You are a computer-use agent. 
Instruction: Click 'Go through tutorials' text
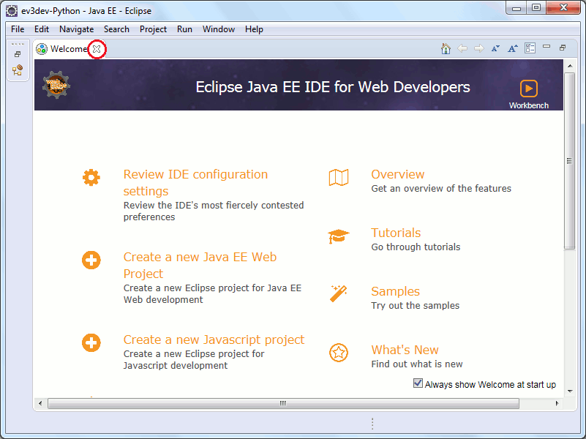[x=416, y=247]
